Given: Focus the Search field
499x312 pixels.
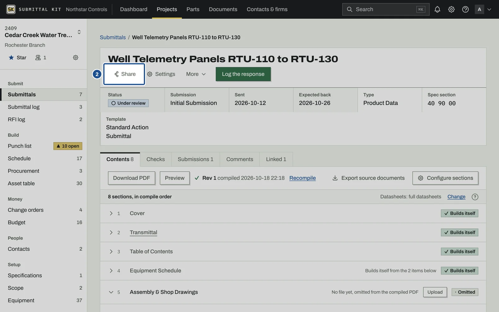Looking at the screenshot, I should 385,9.
